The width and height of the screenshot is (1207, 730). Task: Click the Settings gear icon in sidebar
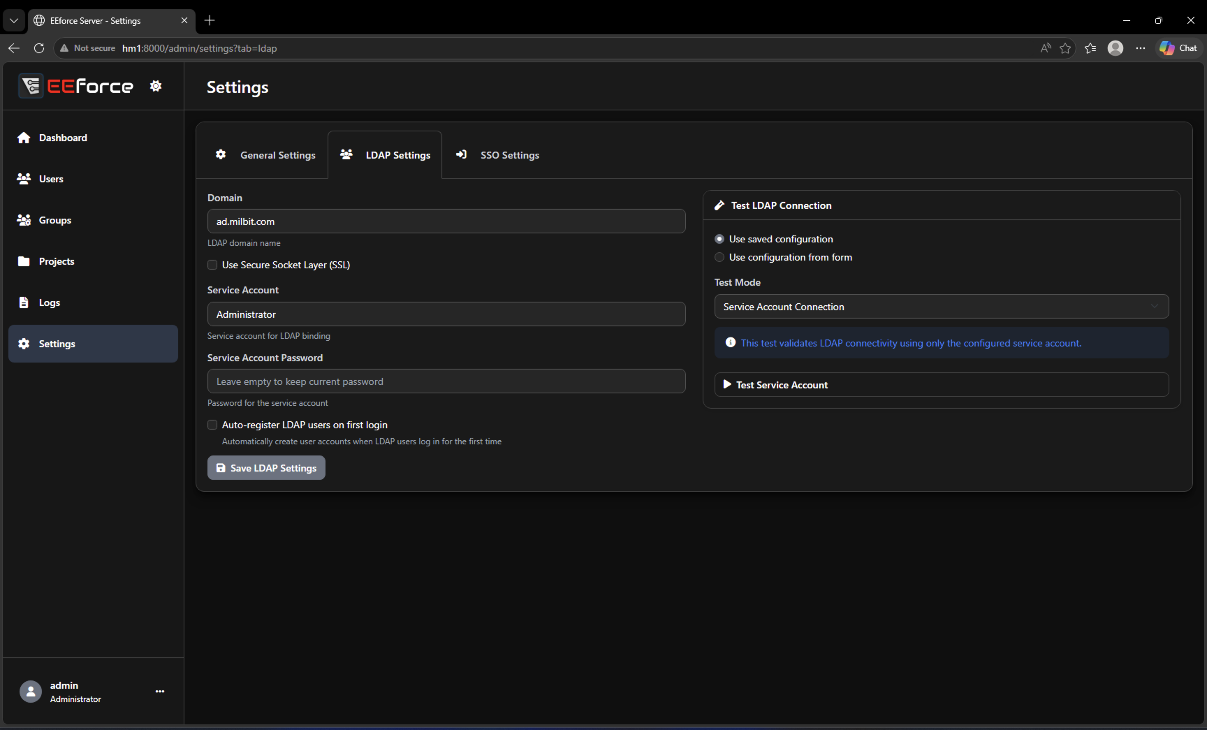[23, 343]
